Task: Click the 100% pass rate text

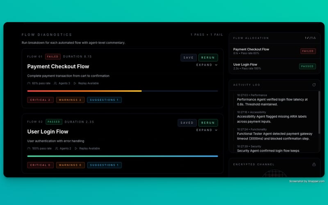Action: [42, 148]
